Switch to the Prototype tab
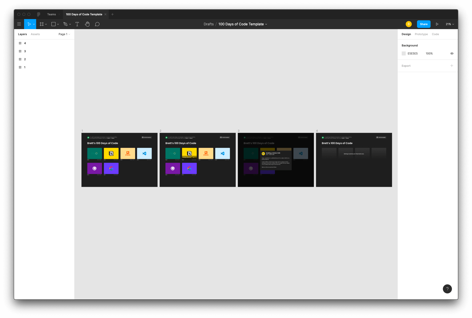The height and width of the screenshot is (318, 472). point(421,34)
